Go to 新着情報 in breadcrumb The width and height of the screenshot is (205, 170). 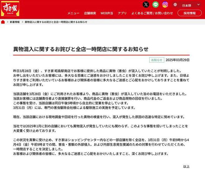click(15, 22)
